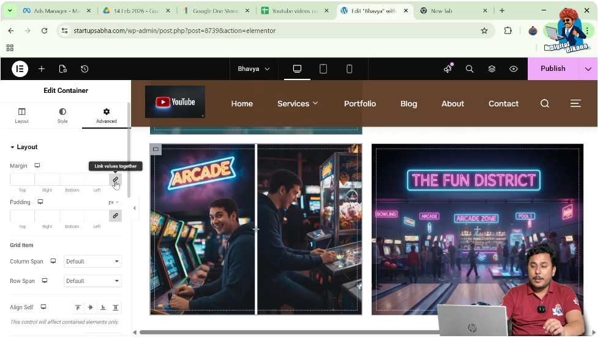Open the Column Span dropdown

[92, 262]
